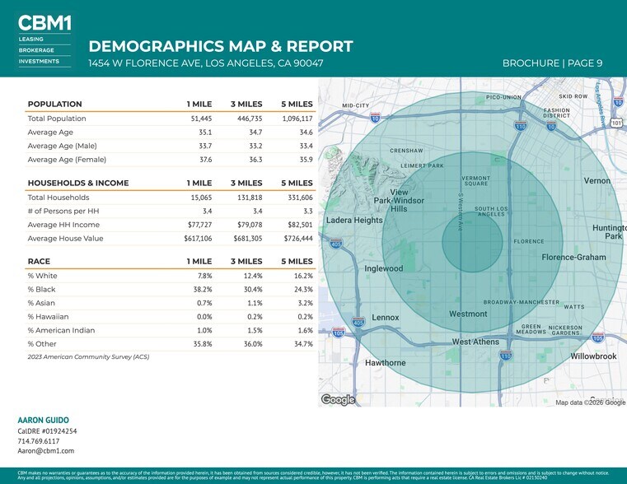This screenshot has height=484, width=627.
Task: Click the Aaron Guido contact name
Action: 43,420
